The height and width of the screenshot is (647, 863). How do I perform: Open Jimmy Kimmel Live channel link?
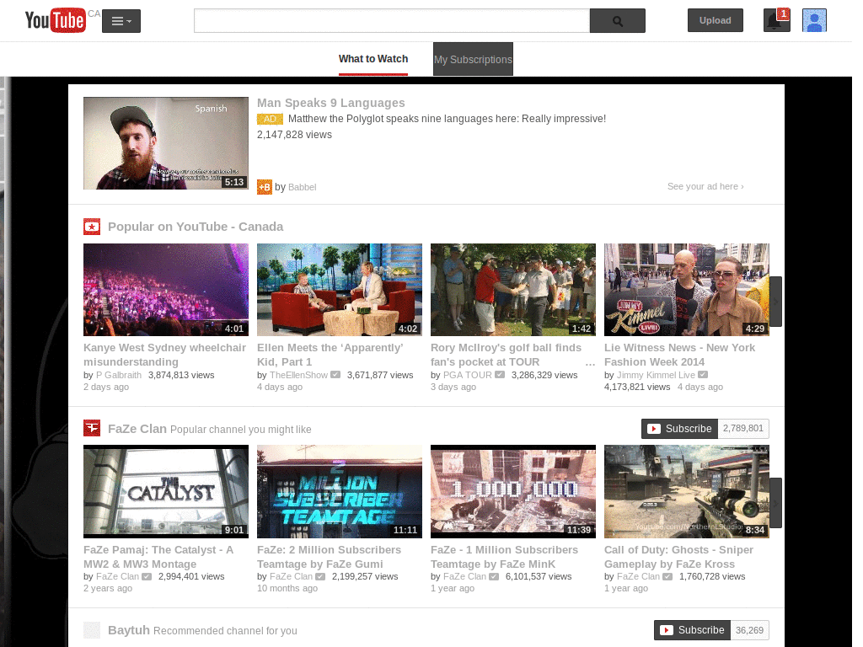(656, 375)
